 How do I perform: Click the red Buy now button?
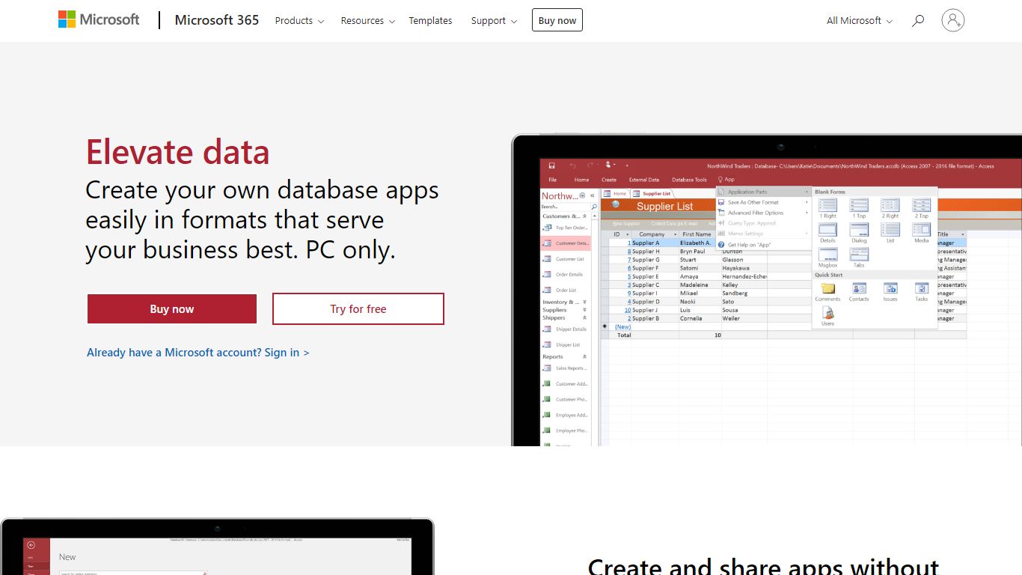(172, 308)
